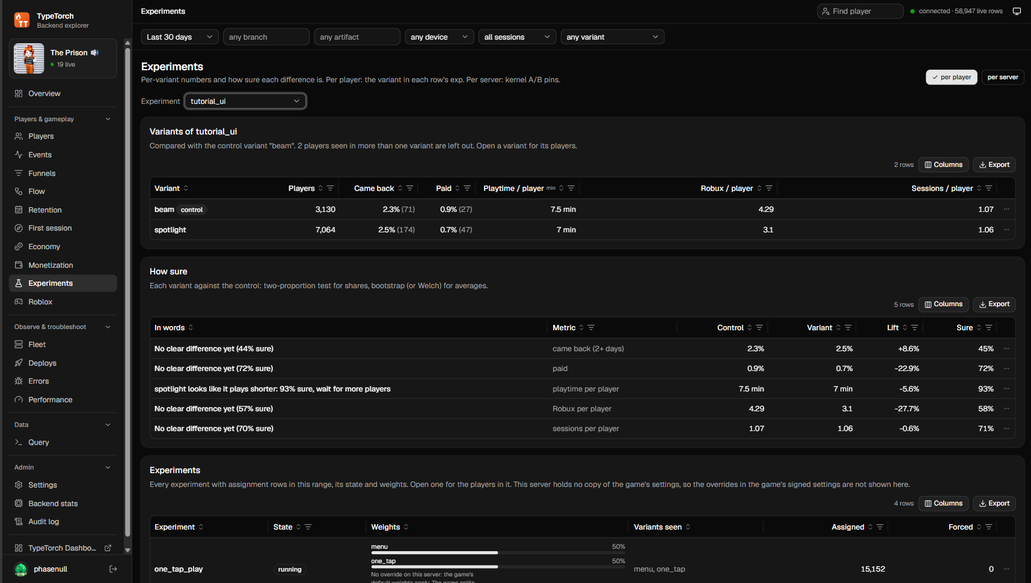
Task: Open the any device dropdown
Action: [439, 37]
